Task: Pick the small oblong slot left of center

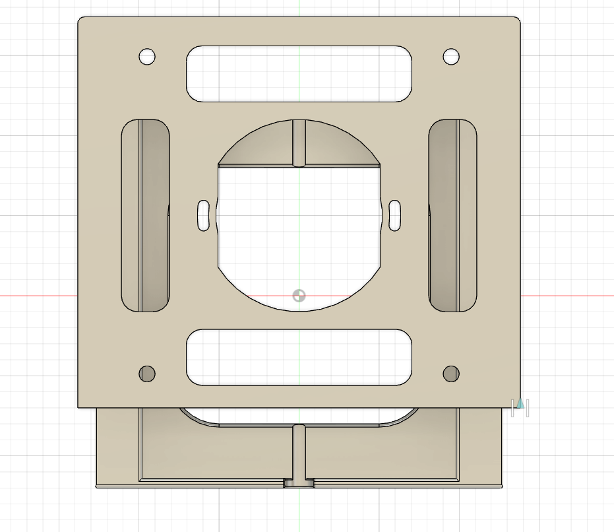Action: click(204, 215)
